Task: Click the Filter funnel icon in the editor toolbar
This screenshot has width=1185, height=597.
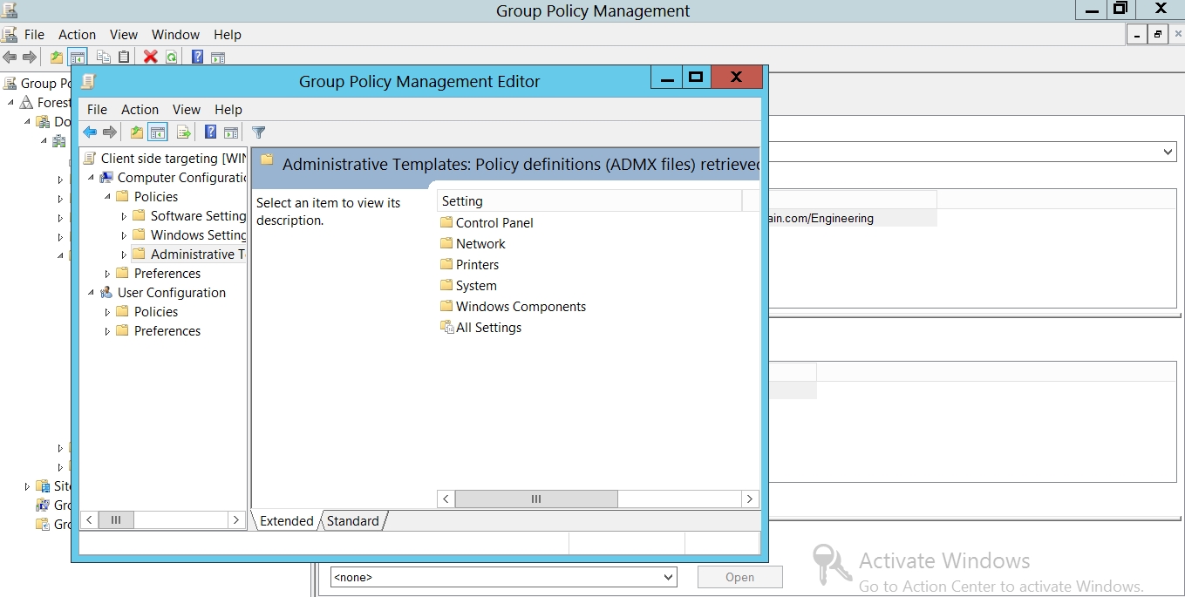Action: 258,132
